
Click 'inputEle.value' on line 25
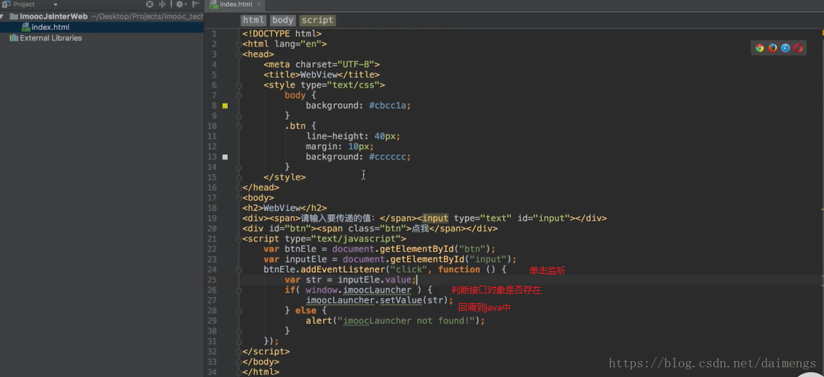[x=374, y=280]
